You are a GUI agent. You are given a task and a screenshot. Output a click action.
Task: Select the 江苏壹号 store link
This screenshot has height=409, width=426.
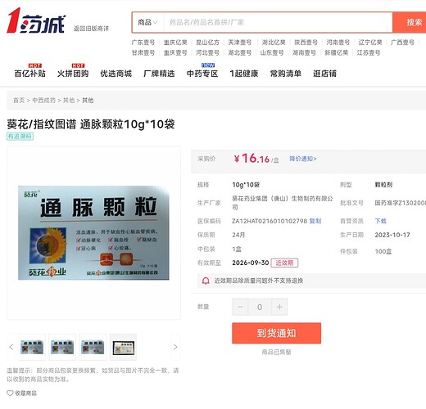click(369, 52)
